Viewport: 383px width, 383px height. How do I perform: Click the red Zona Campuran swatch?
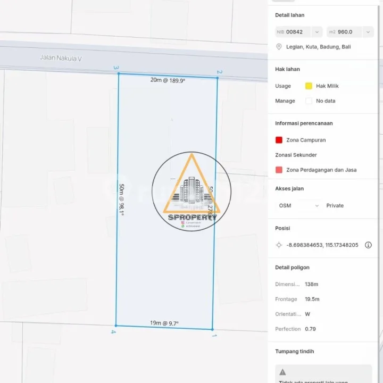coord(279,140)
